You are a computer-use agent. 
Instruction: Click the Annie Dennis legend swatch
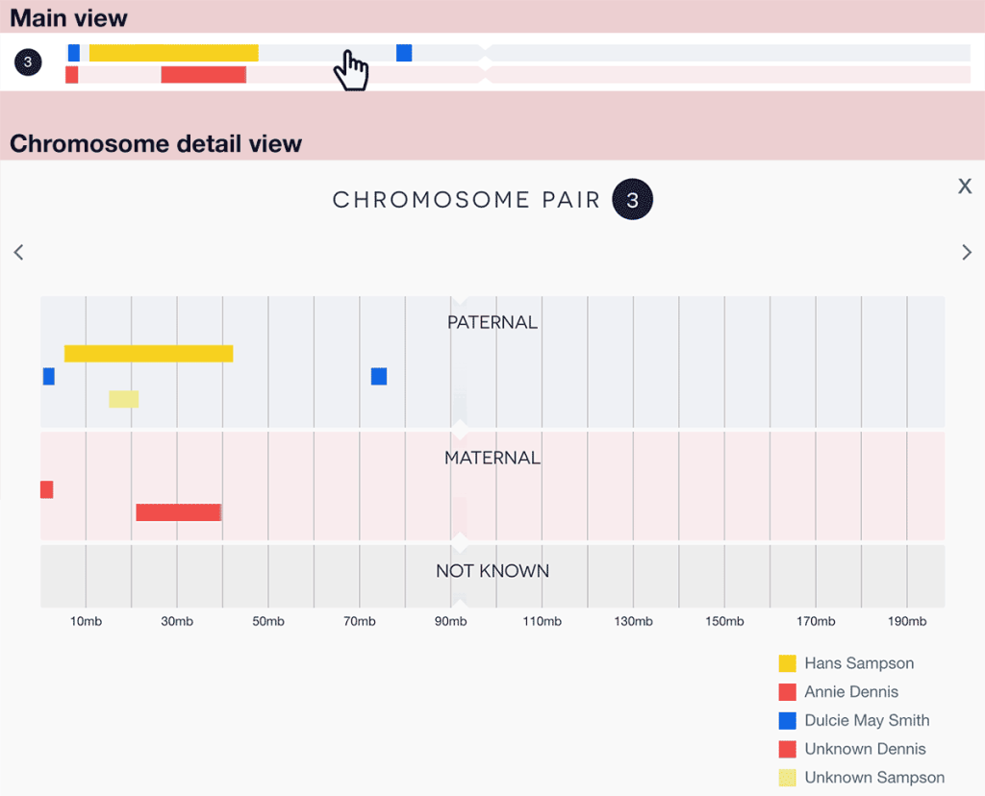[787, 692]
